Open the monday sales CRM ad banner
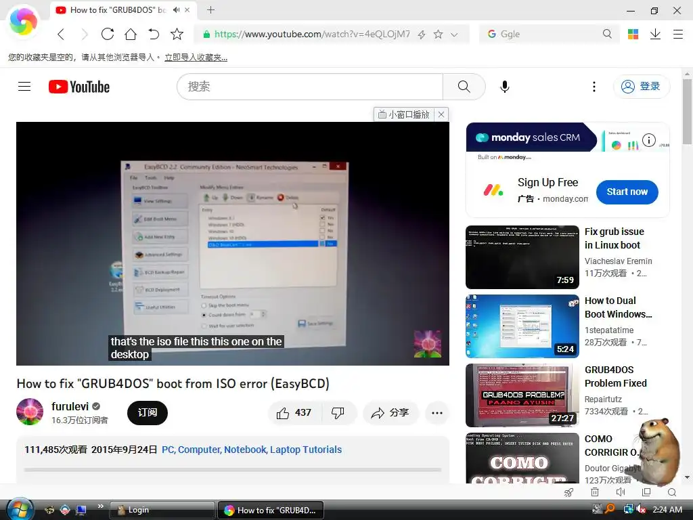The width and height of the screenshot is (693, 520). 568,137
